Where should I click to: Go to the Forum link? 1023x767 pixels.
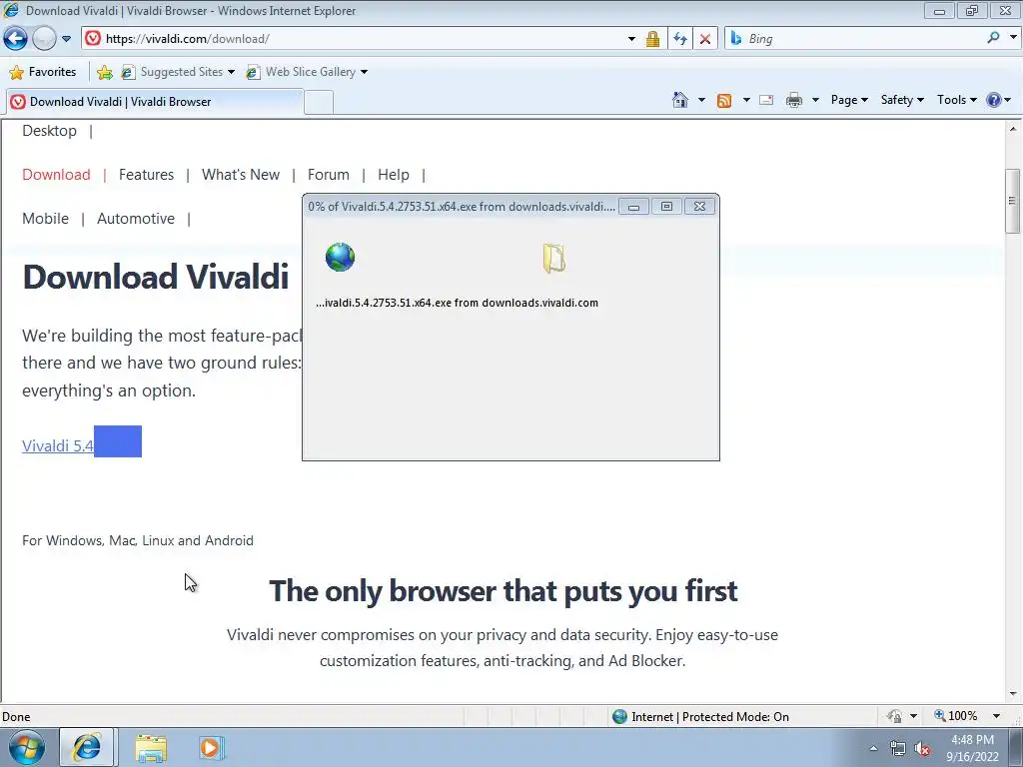(x=328, y=175)
